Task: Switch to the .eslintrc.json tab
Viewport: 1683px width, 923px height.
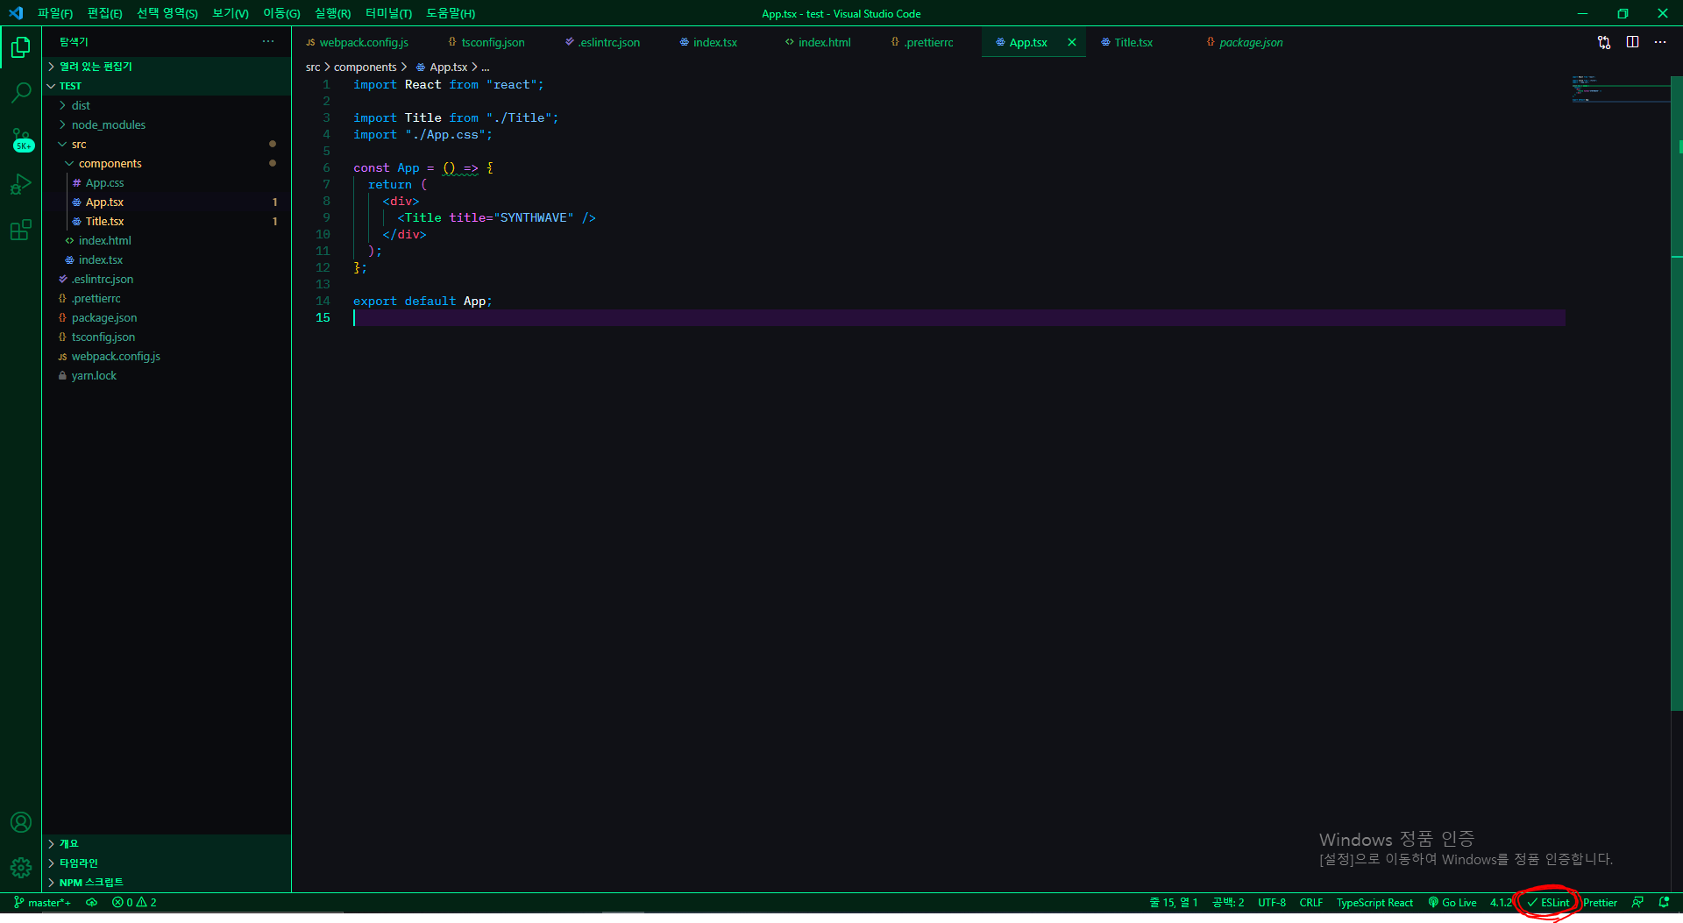Action: 608,42
